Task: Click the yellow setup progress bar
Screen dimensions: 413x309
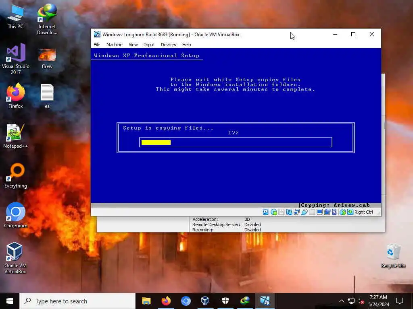Action: click(156, 142)
